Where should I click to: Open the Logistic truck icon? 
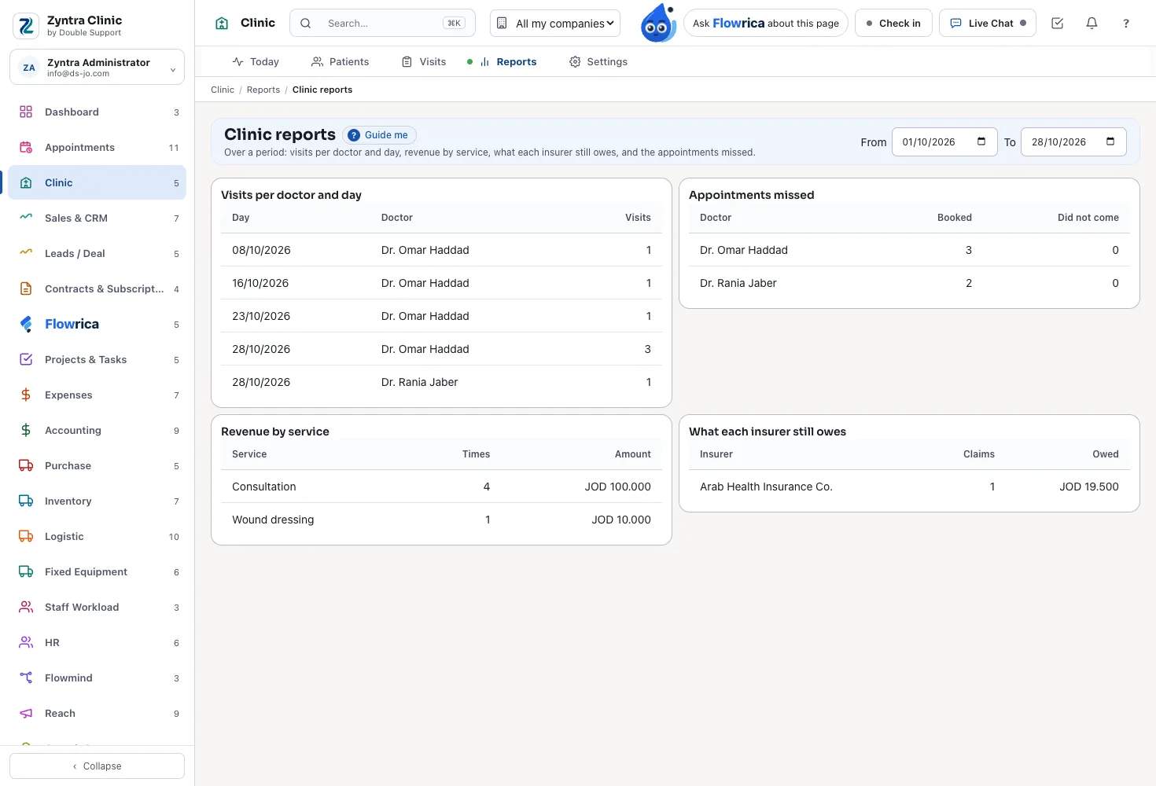point(26,537)
